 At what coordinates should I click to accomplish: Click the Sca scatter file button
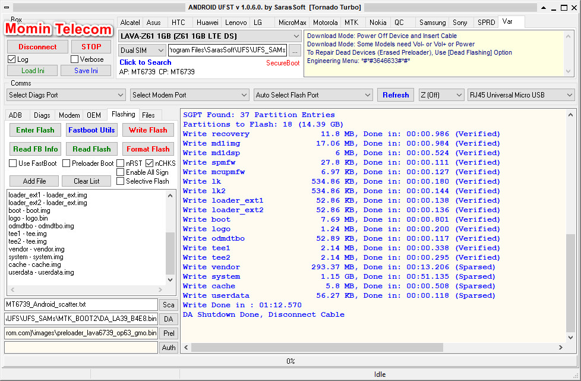click(x=169, y=305)
